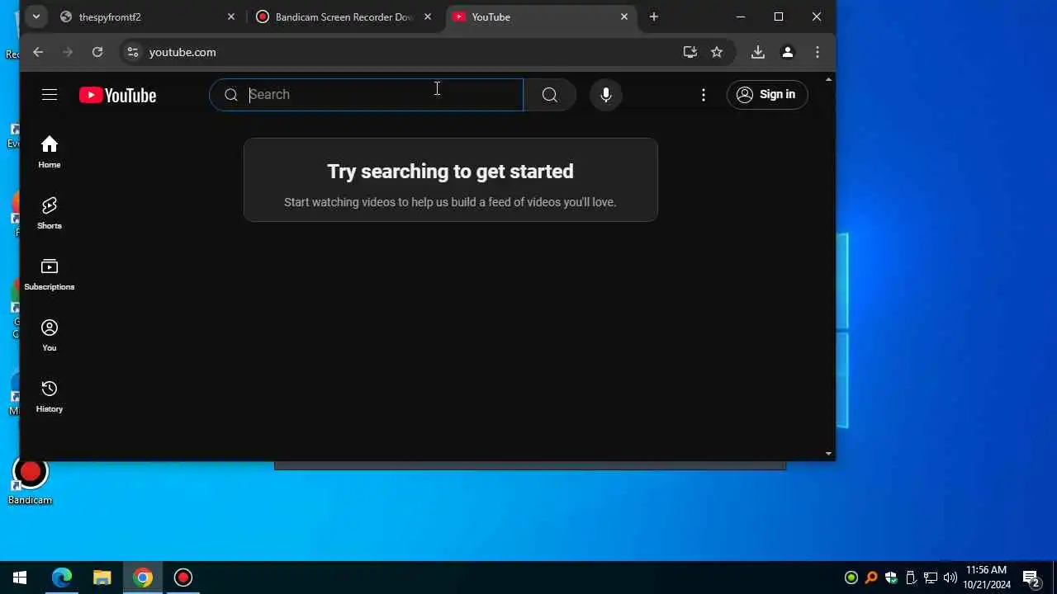Reload the YouTube page
Image resolution: width=1057 pixels, height=594 pixels.
(97, 52)
